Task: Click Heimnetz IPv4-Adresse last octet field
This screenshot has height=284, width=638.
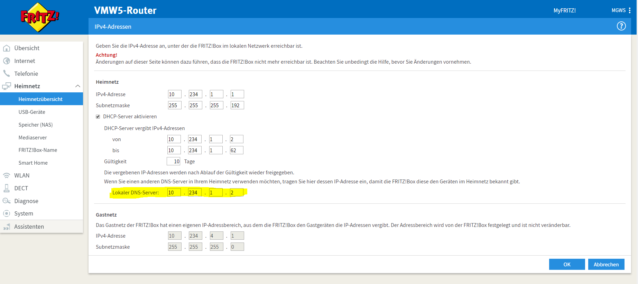Action: (x=237, y=94)
